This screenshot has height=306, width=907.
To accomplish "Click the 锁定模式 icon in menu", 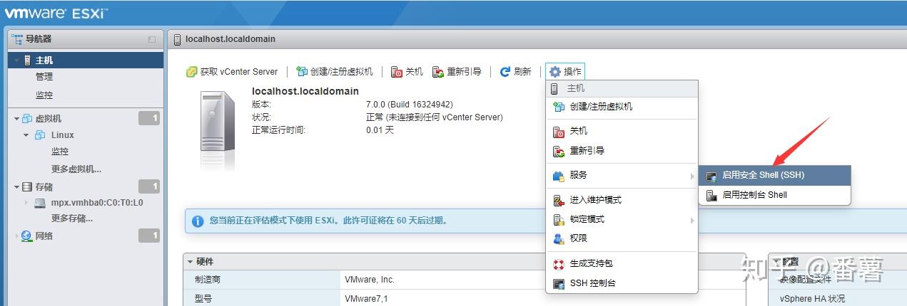I will point(559,219).
